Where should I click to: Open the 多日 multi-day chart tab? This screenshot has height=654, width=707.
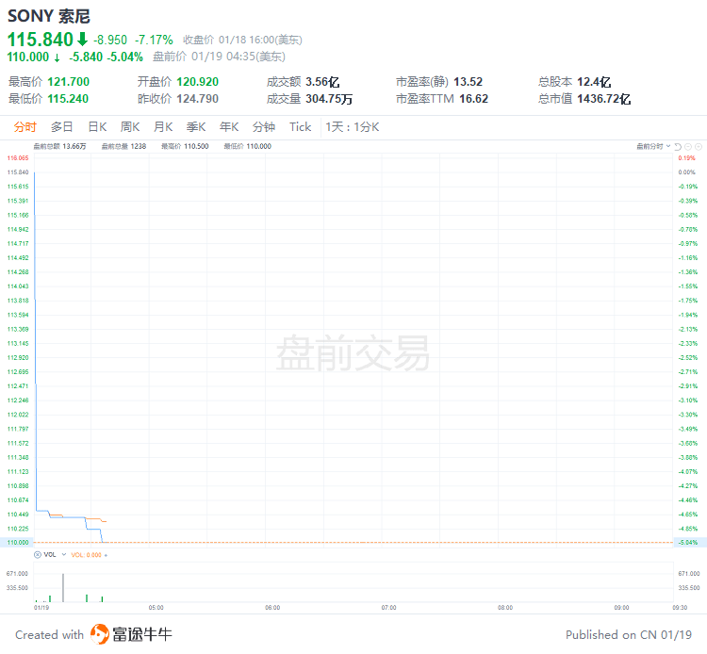[62, 127]
